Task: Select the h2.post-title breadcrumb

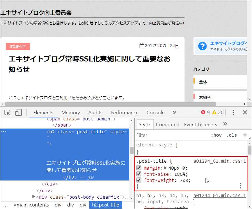Action: pyautogui.click(x=106, y=205)
